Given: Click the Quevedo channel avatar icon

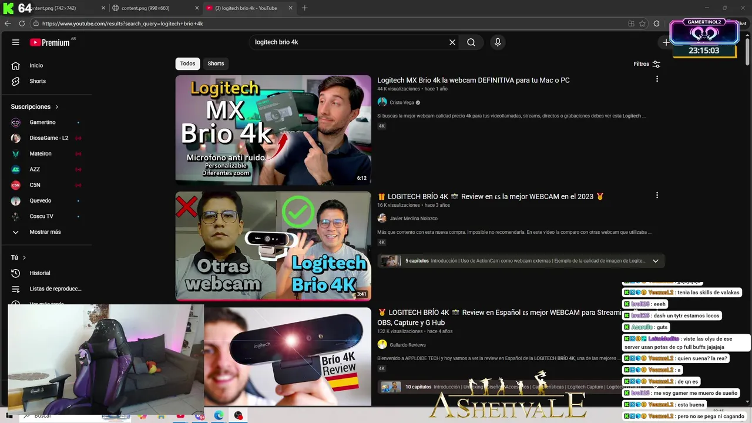Looking at the screenshot, I should (16, 200).
